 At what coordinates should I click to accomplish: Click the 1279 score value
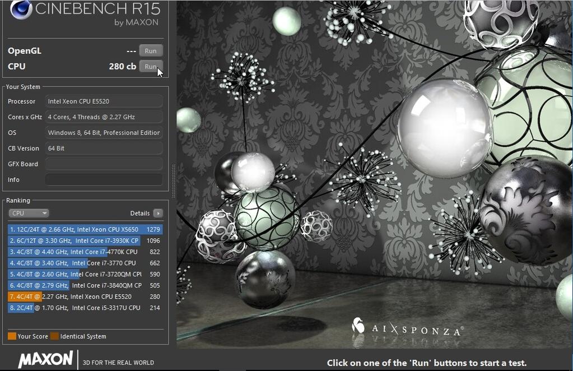click(x=153, y=230)
